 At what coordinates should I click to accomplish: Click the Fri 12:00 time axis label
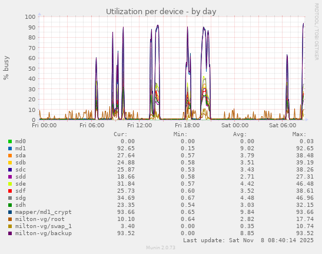coord(140,126)
